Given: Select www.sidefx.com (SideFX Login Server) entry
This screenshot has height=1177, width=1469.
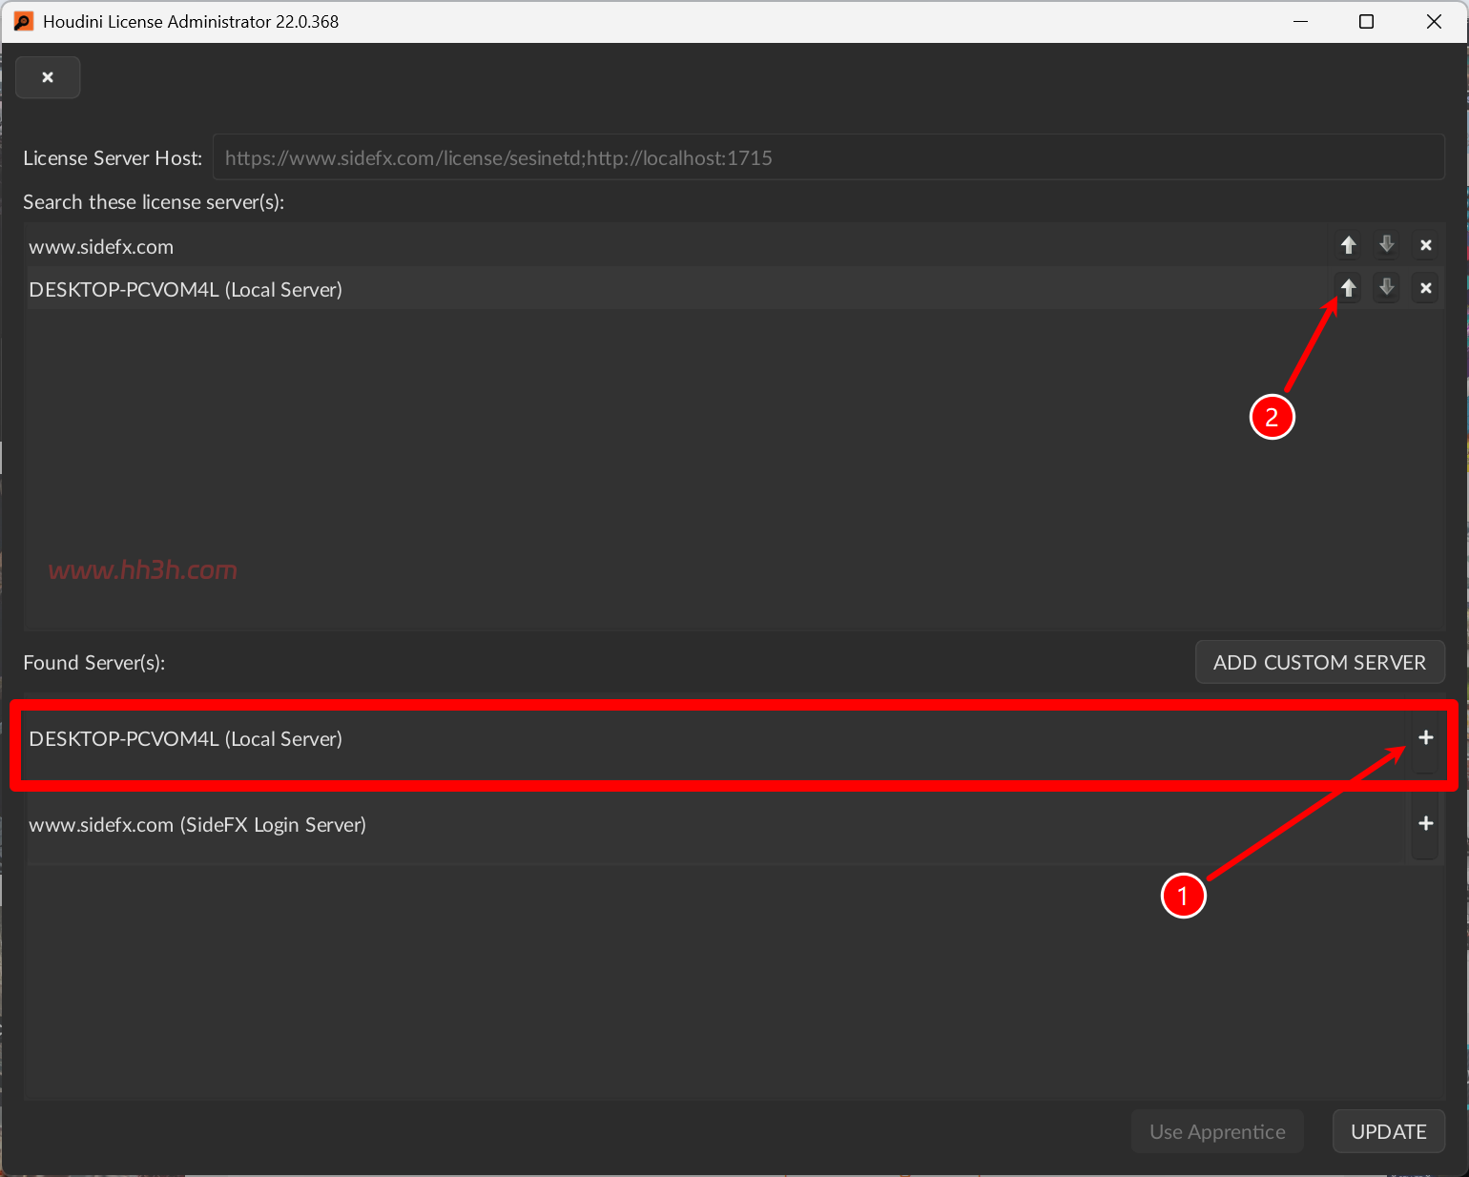Looking at the screenshot, I should click(715, 825).
